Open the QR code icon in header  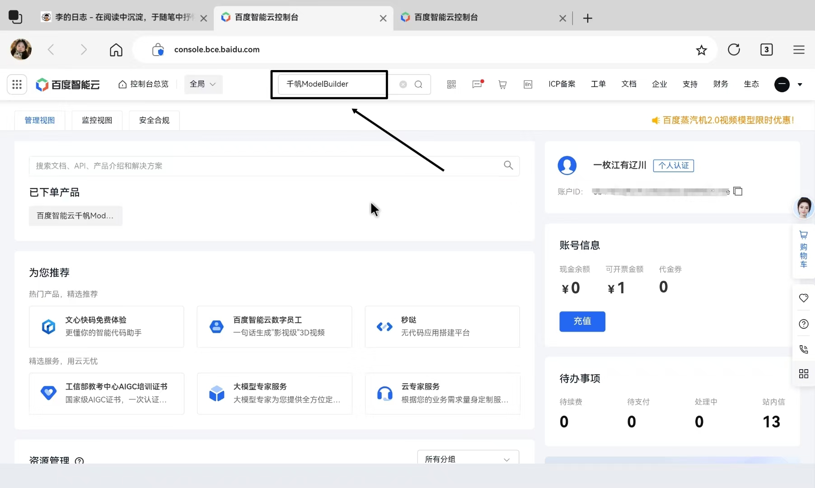451,84
